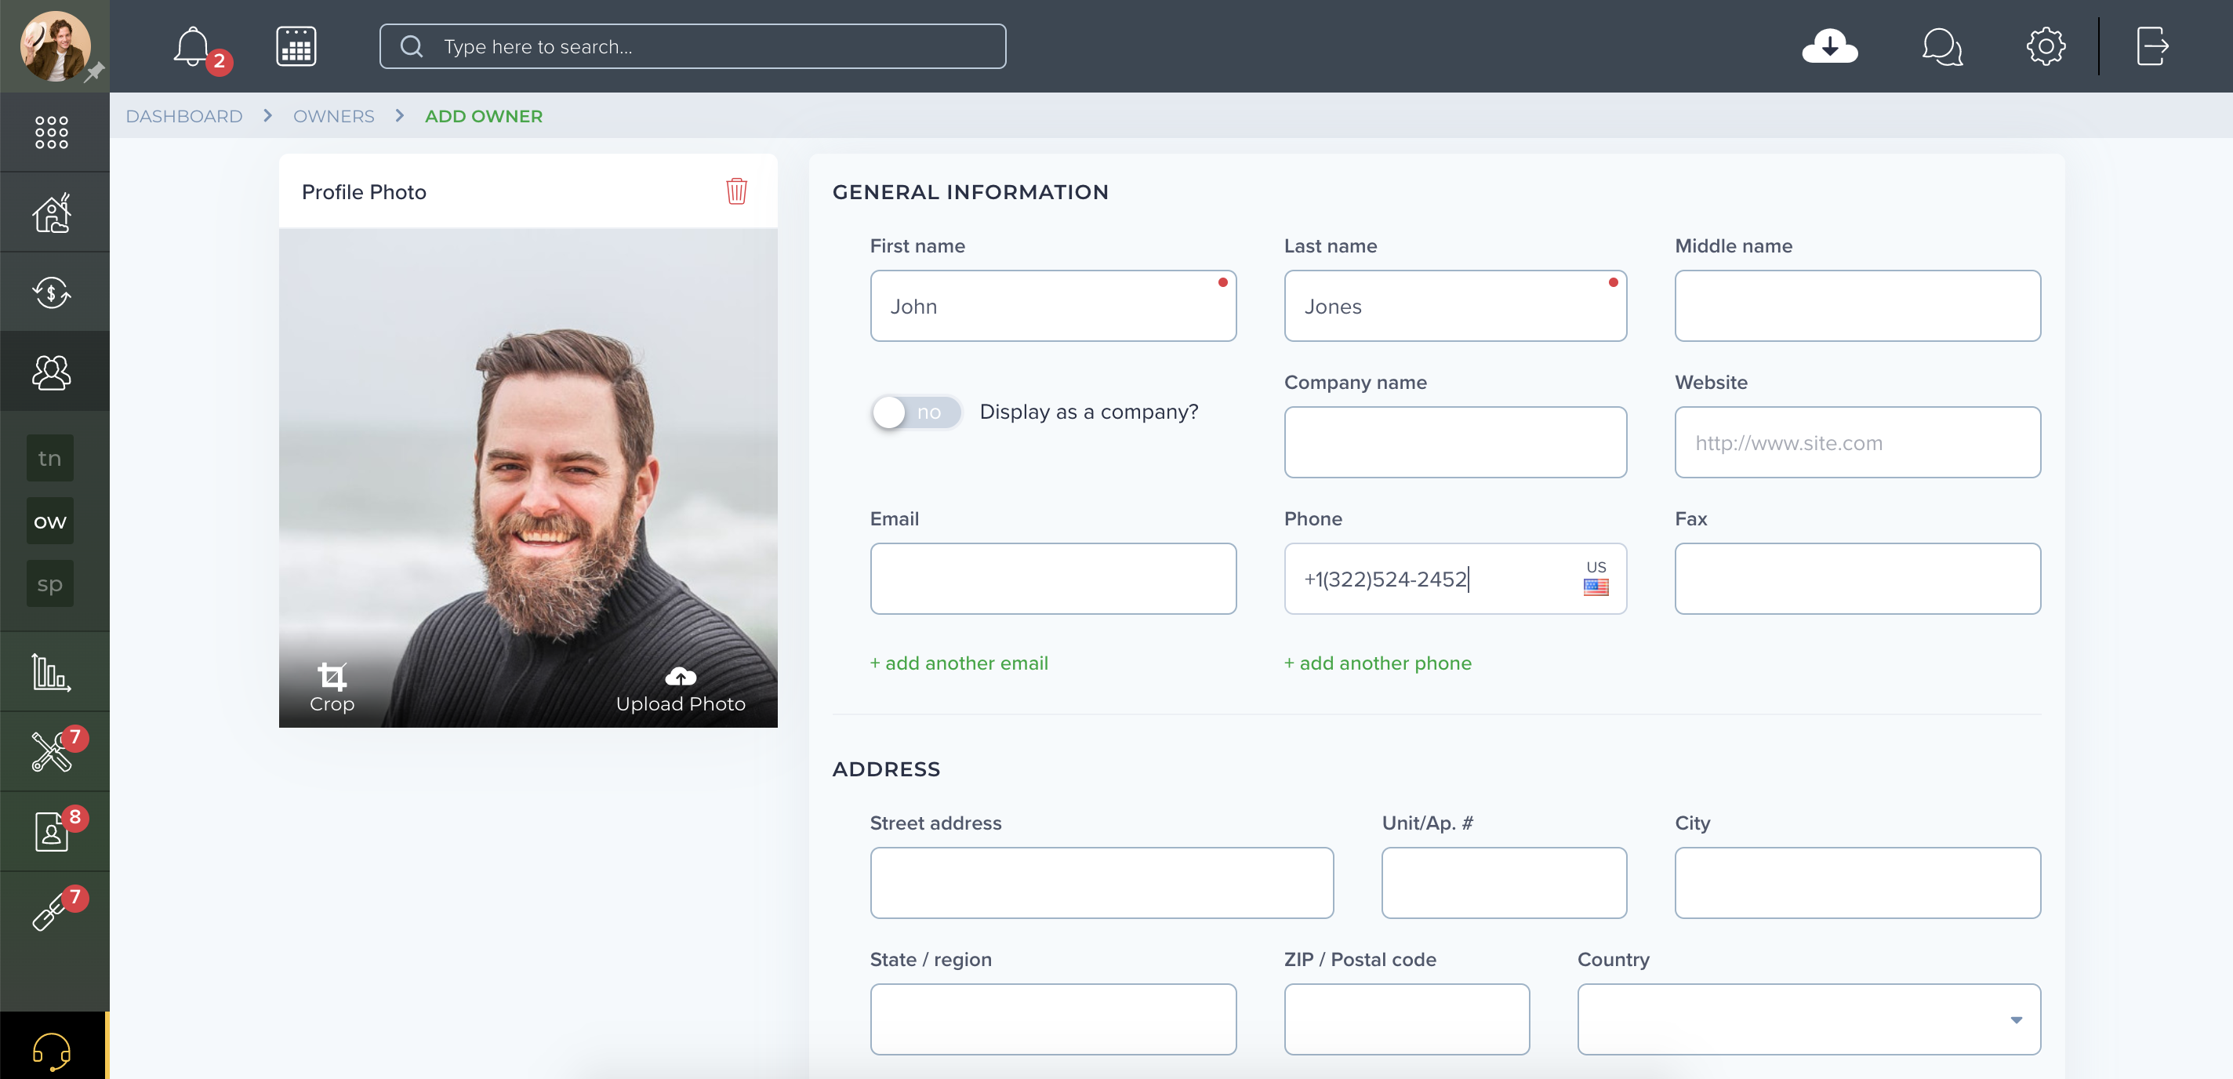Select the 'ow' owners shortcut in sidebar

(x=49, y=521)
